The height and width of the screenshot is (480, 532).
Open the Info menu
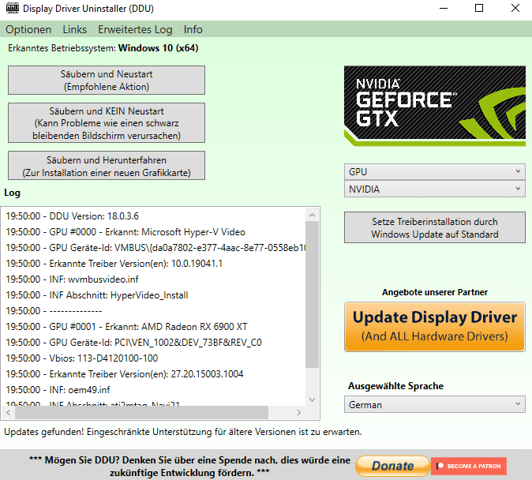193,29
